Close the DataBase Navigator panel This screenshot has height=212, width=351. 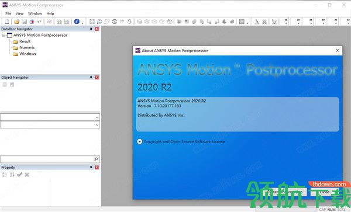(97, 29)
